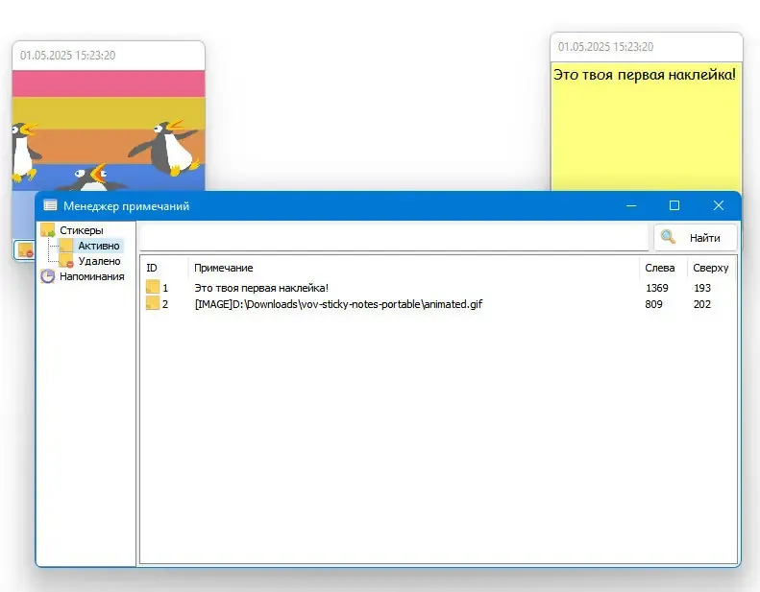Click the note icon of row 2
Image resolution: width=760 pixels, height=592 pixels.
coord(153,303)
